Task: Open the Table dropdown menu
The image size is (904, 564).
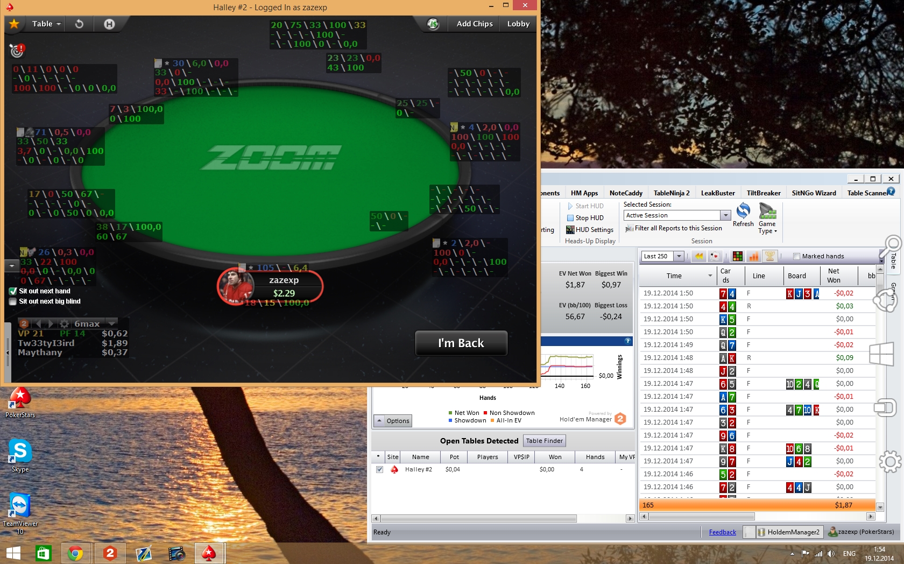Action: [x=46, y=24]
